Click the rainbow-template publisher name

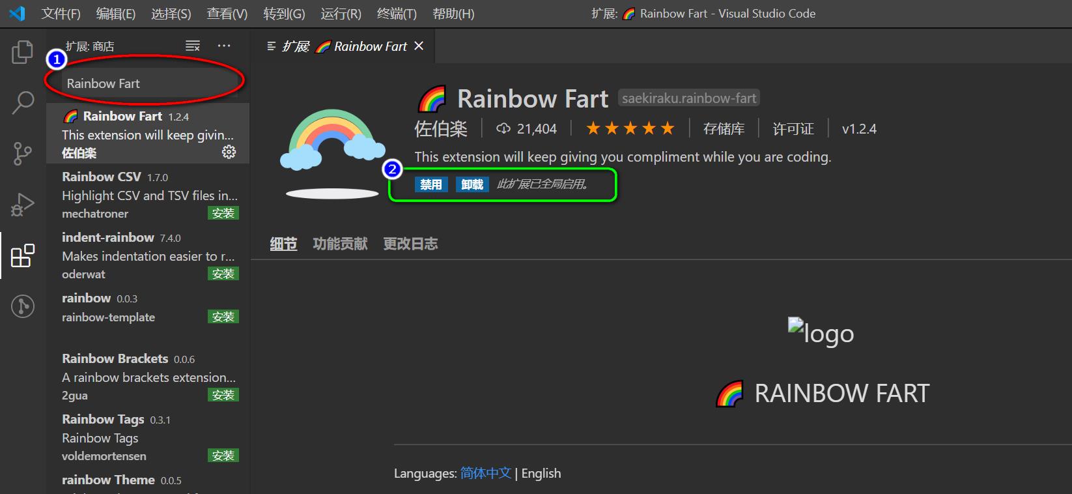coord(108,317)
